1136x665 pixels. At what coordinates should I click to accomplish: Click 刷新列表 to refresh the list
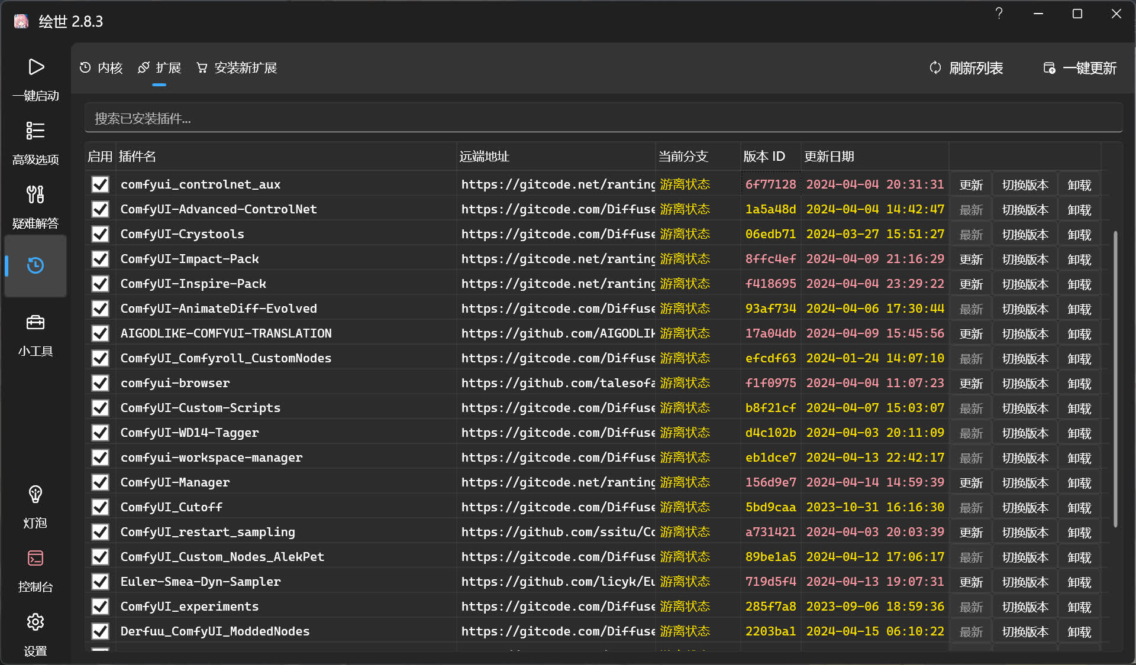pos(965,68)
